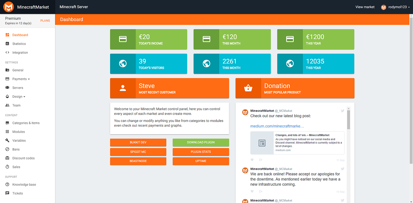
Task: Click the Twitter feed scrollbar thumb
Action: 349,120
